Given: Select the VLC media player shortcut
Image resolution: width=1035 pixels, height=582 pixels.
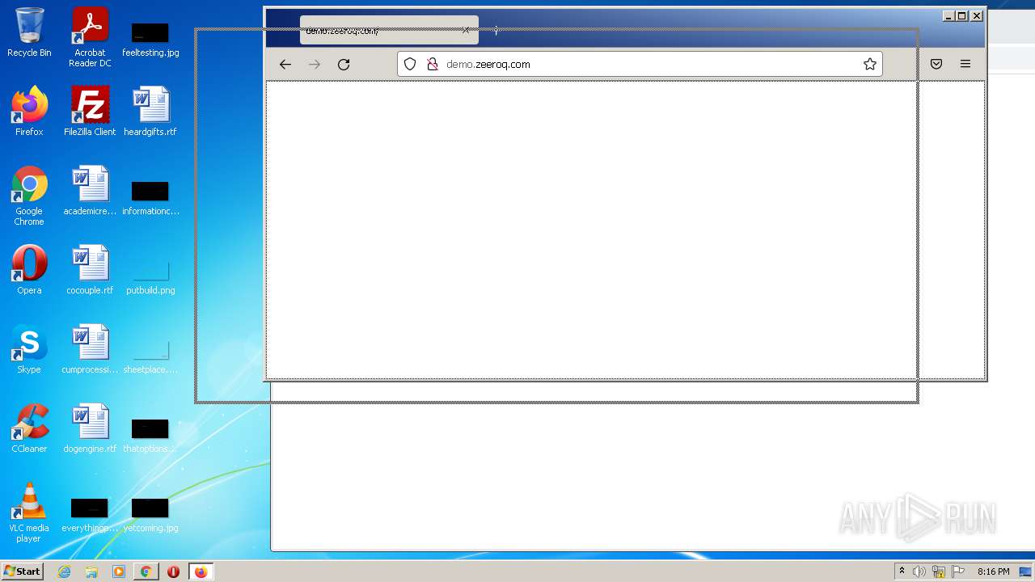Looking at the screenshot, I should coord(29,512).
